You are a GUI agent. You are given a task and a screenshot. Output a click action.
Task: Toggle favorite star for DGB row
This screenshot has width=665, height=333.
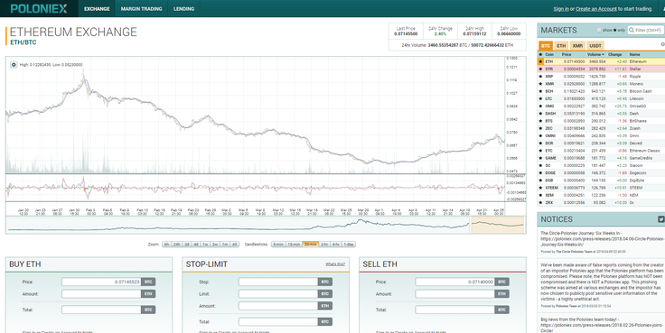click(x=540, y=180)
